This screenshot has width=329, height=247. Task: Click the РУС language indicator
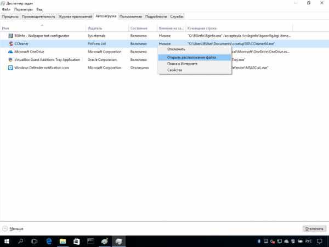pos(308,242)
